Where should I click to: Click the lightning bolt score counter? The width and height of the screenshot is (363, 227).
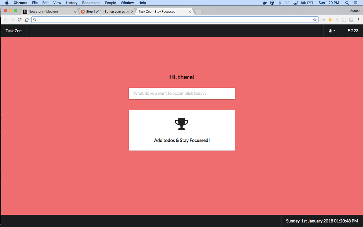(353, 31)
